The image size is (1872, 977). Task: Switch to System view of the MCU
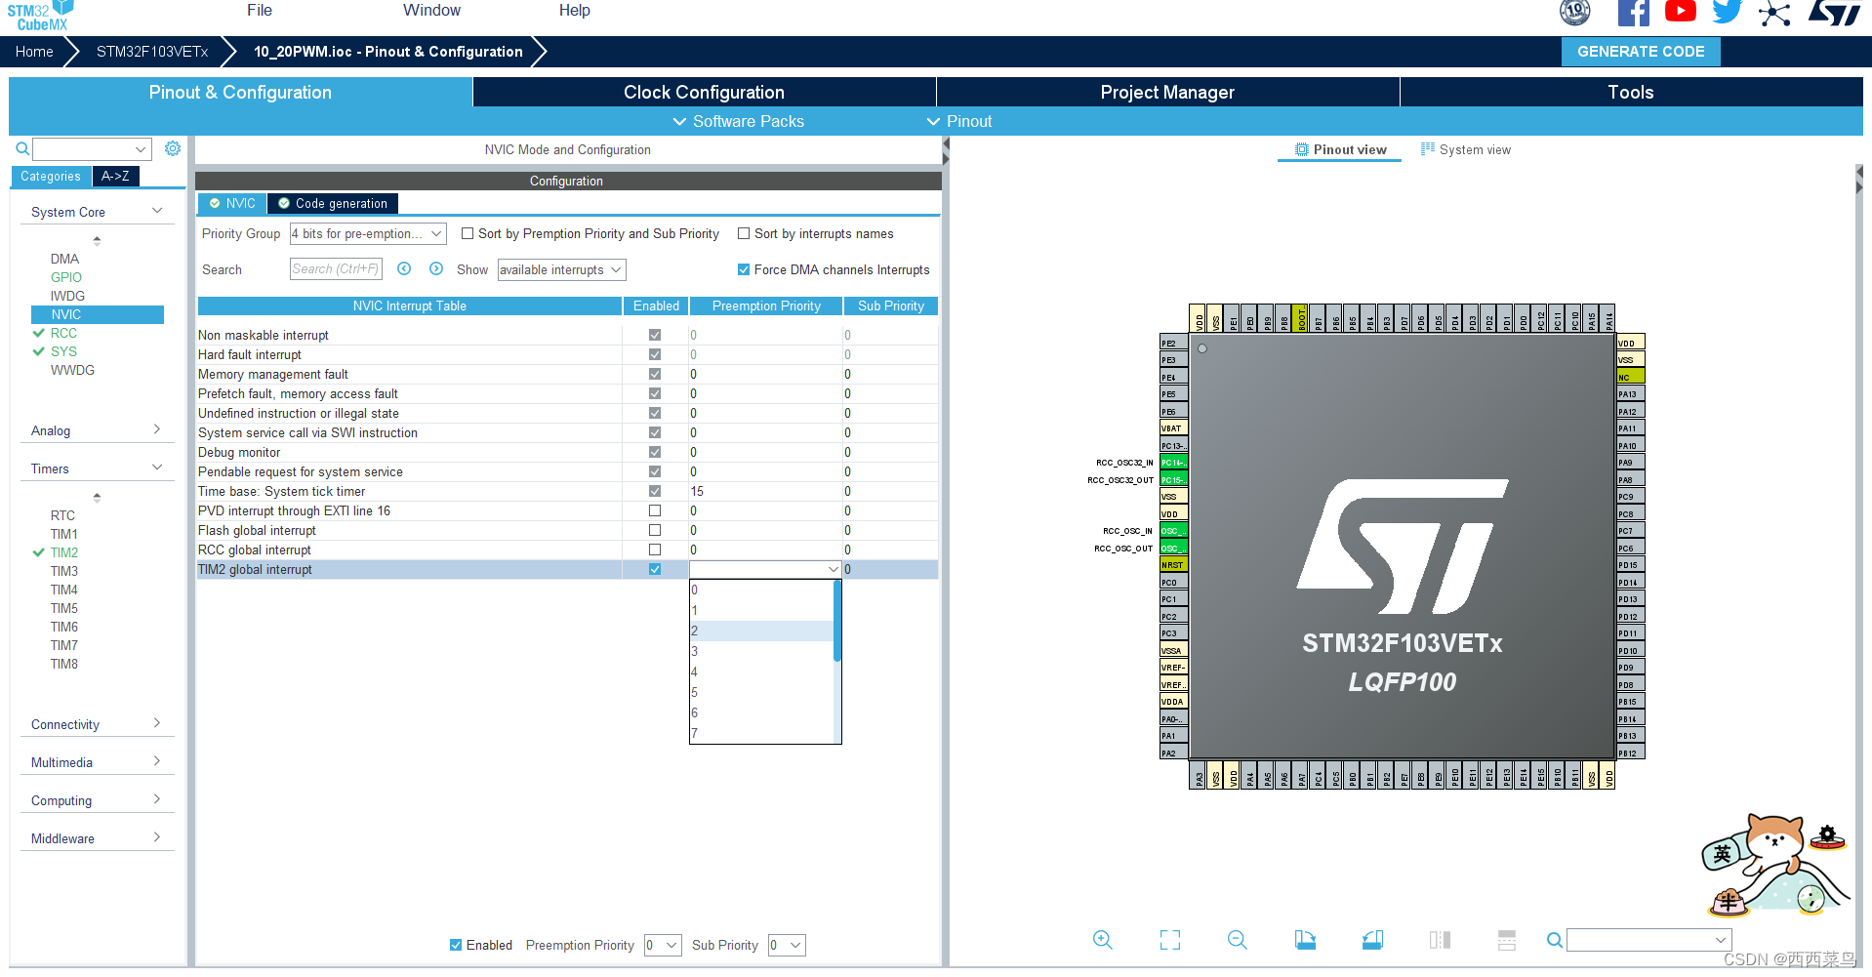[1466, 149]
